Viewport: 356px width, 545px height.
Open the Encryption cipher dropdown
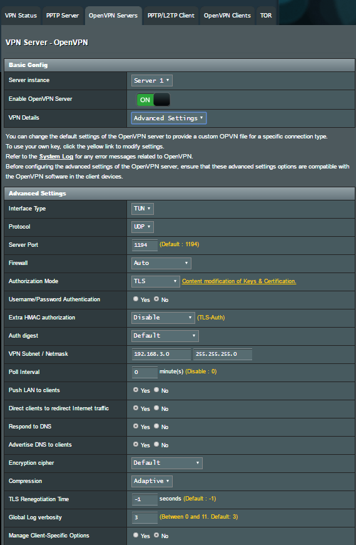pyautogui.click(x=167, y=463)
